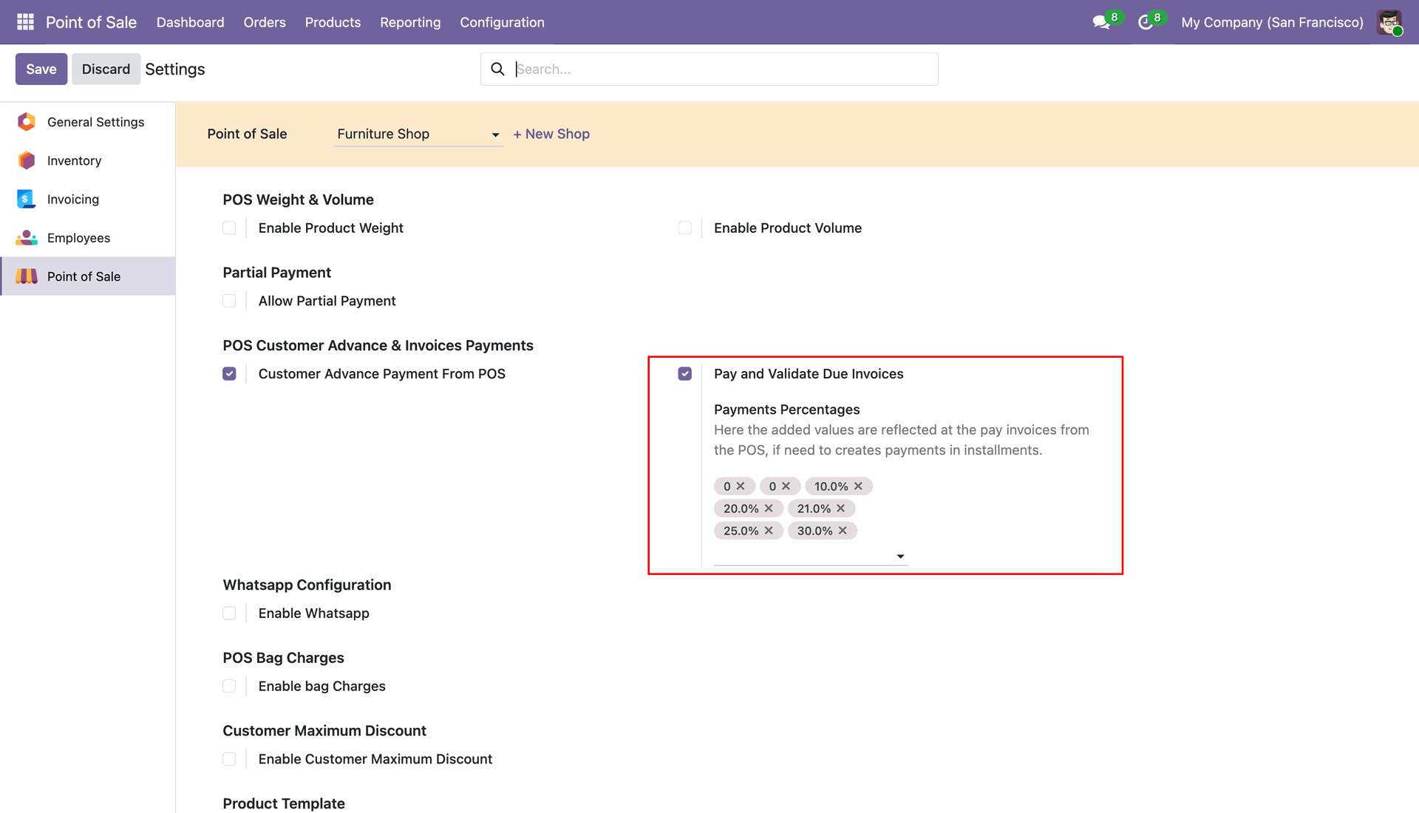Remove the 10.0% percentage tag

(x=858, y=486)
